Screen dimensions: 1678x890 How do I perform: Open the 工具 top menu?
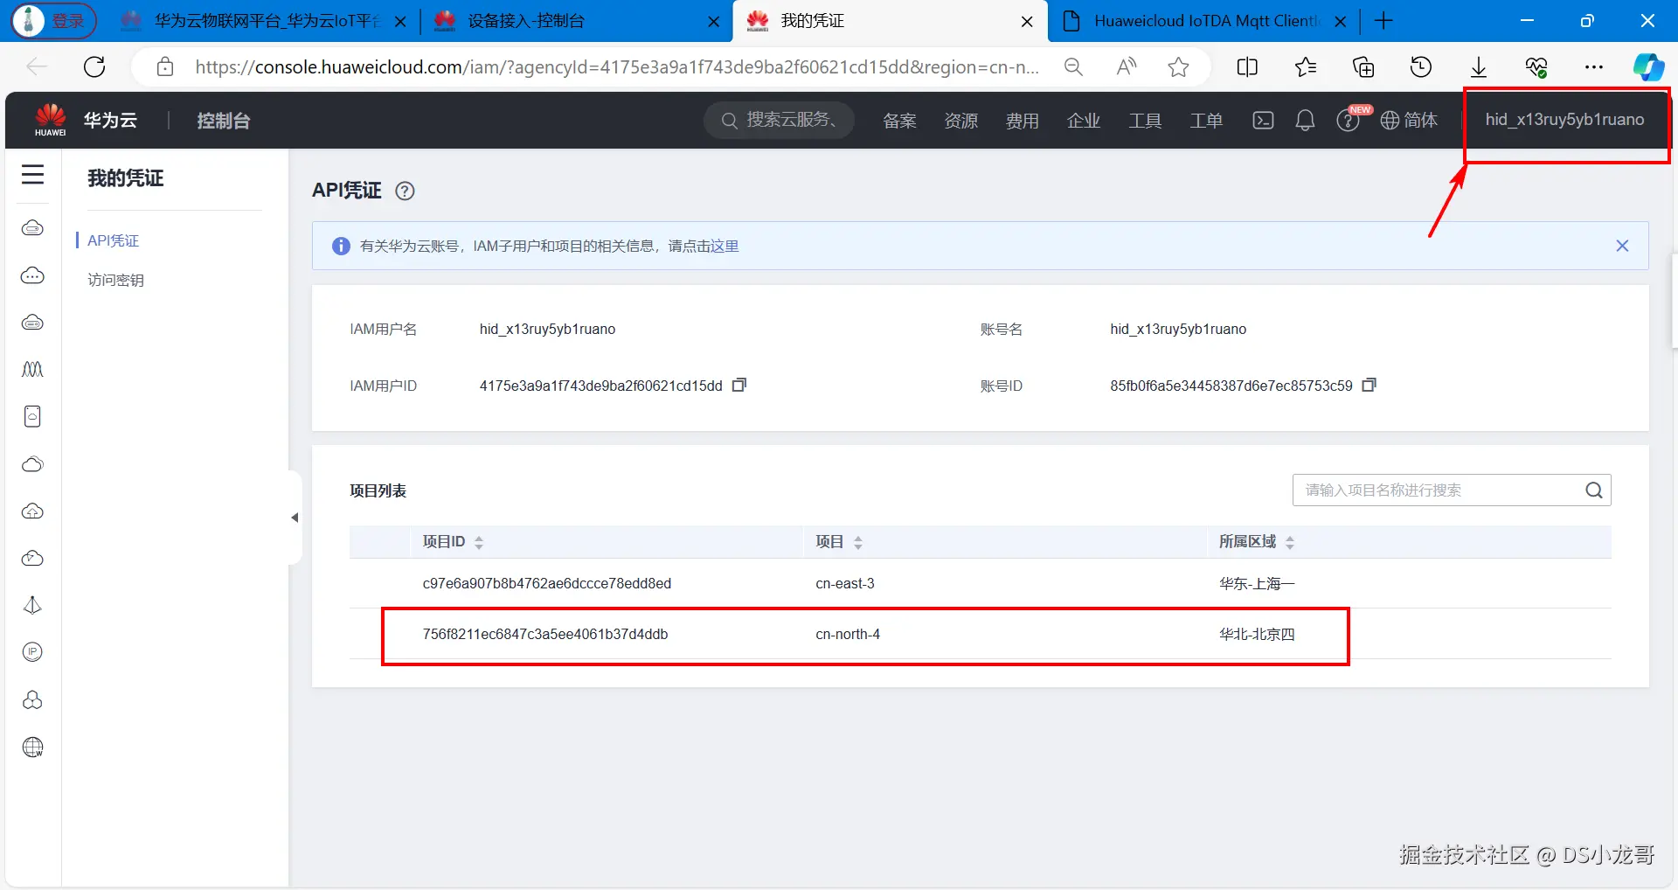[x=1144, y=121]
